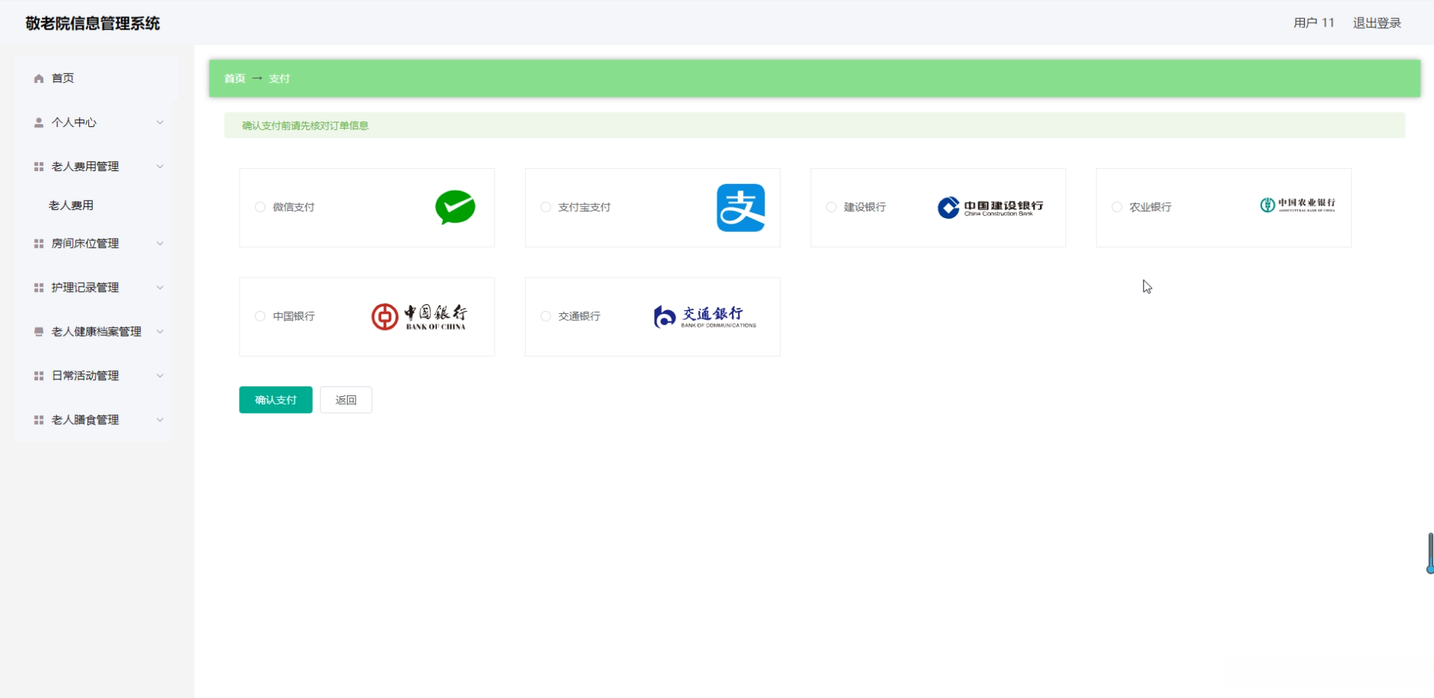
Task: Click the grid icon beside 护理记录管理
Action: pyautogui.click(x=39, y=287)
